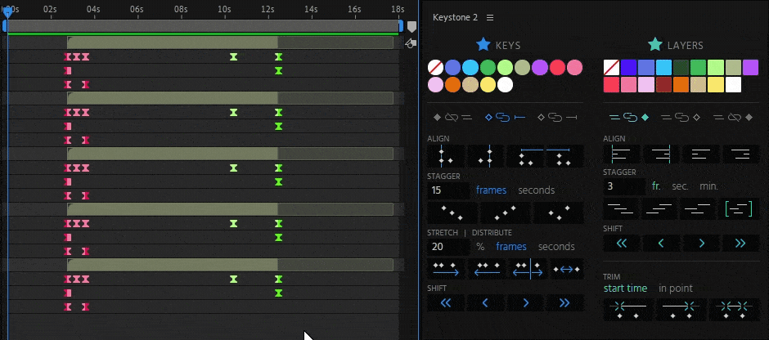Viewport: 769px width, 340px height.
Task: Trim layers to both key ends
Action: click(734, 310)
